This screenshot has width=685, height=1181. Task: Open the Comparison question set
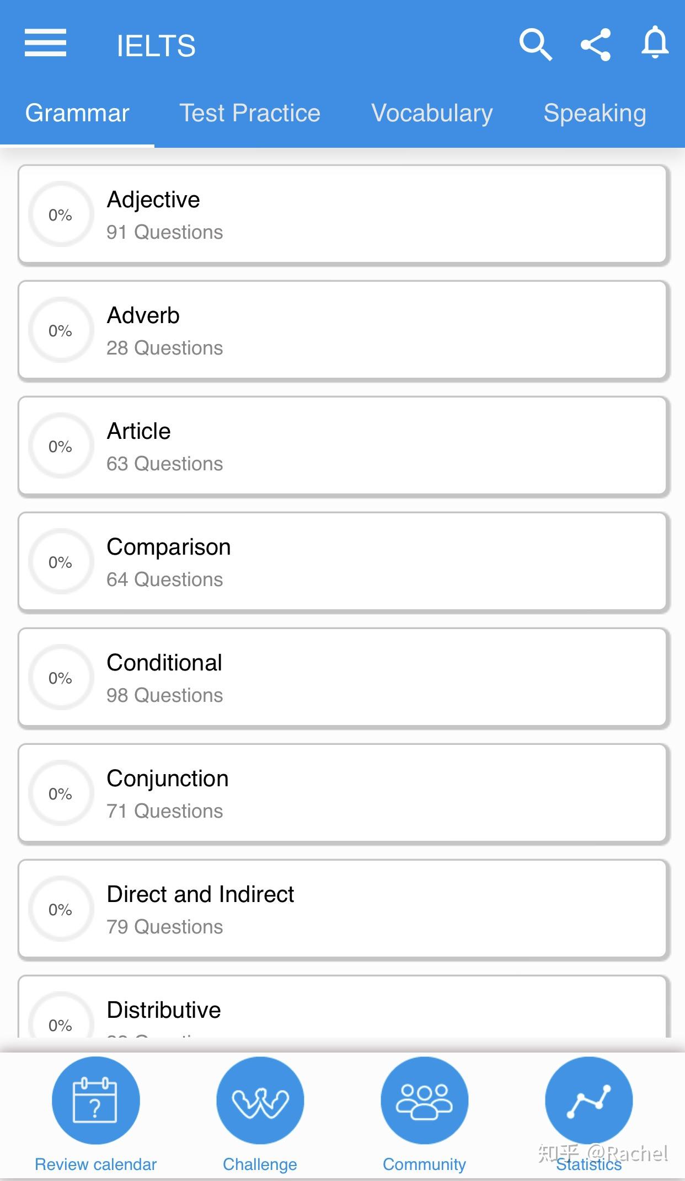click(342, 562)
